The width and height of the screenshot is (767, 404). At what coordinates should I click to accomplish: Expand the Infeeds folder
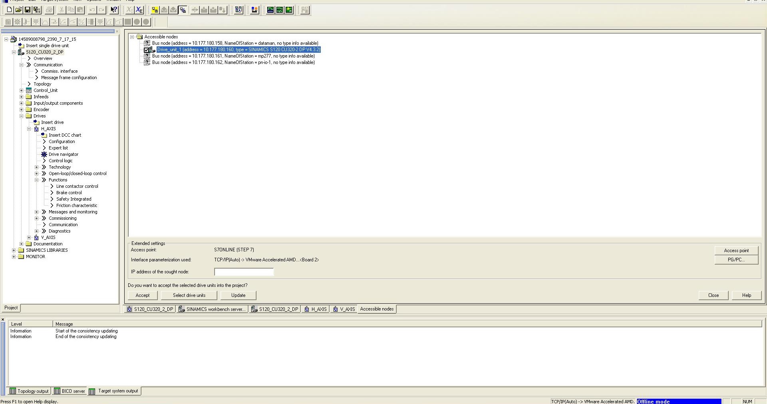point(22,97)
